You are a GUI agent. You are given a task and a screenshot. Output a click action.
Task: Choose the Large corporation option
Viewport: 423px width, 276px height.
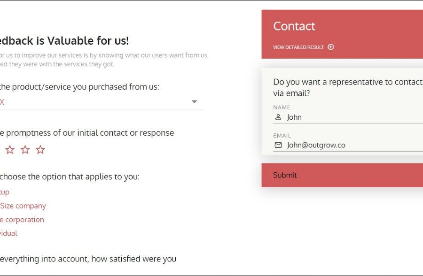pyautogui.click(x=22, y=219)
